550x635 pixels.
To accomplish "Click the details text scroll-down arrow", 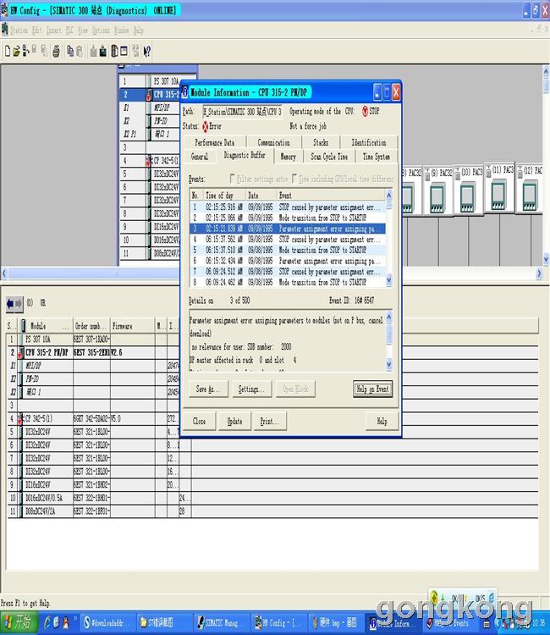I will (389, 364).
